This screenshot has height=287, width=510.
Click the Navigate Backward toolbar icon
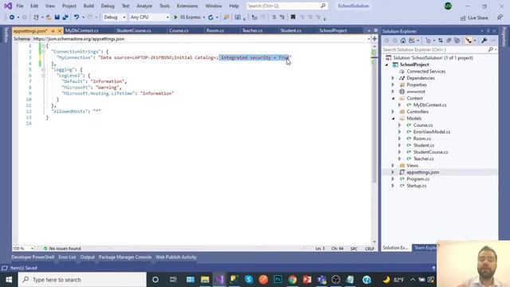12,18
